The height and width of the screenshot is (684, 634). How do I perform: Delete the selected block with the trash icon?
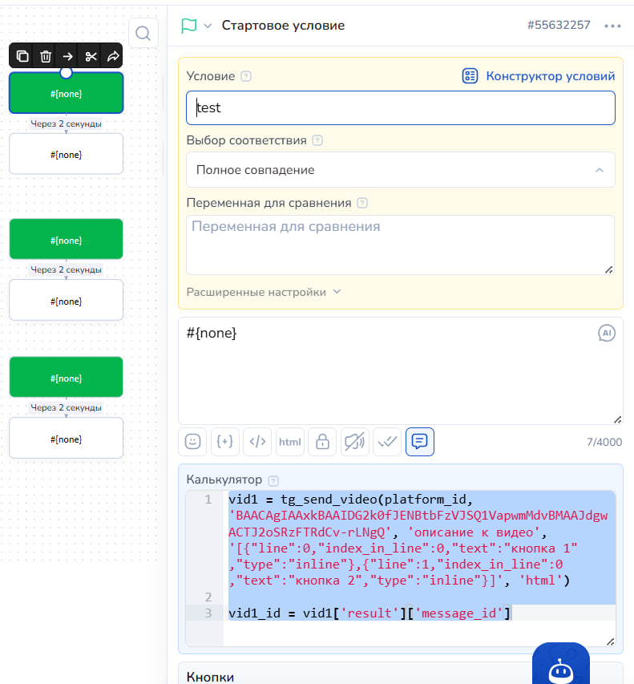tap(46, 56)
